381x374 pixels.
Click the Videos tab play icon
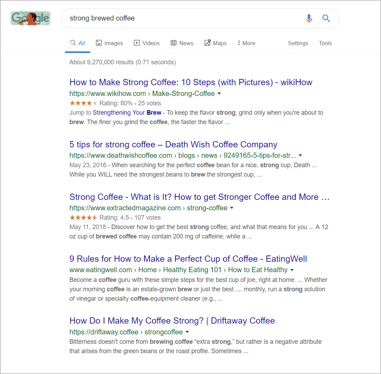136,43
